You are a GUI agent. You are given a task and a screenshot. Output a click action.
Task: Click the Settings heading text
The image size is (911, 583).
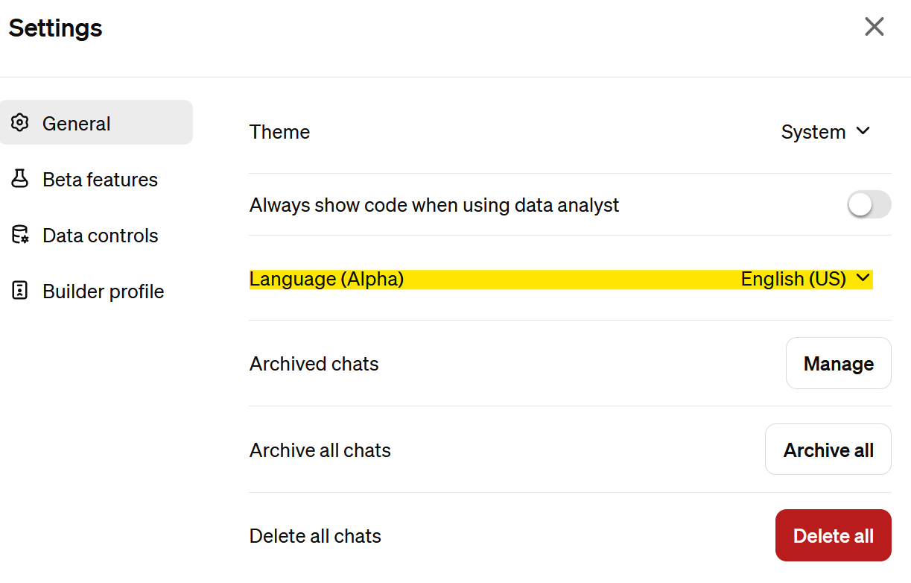click(56, 28)
